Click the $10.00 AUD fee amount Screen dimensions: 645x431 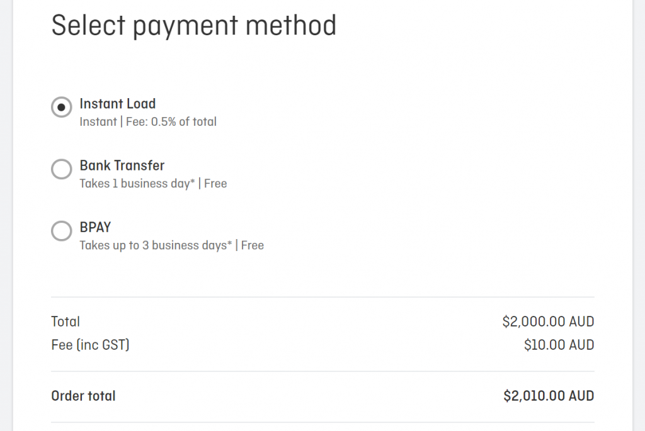(x=559, y=345)
